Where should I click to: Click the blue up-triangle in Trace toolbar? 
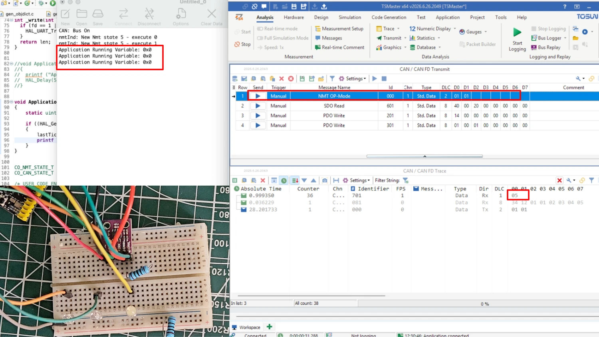pyautogui.click(x=313, y=180)
